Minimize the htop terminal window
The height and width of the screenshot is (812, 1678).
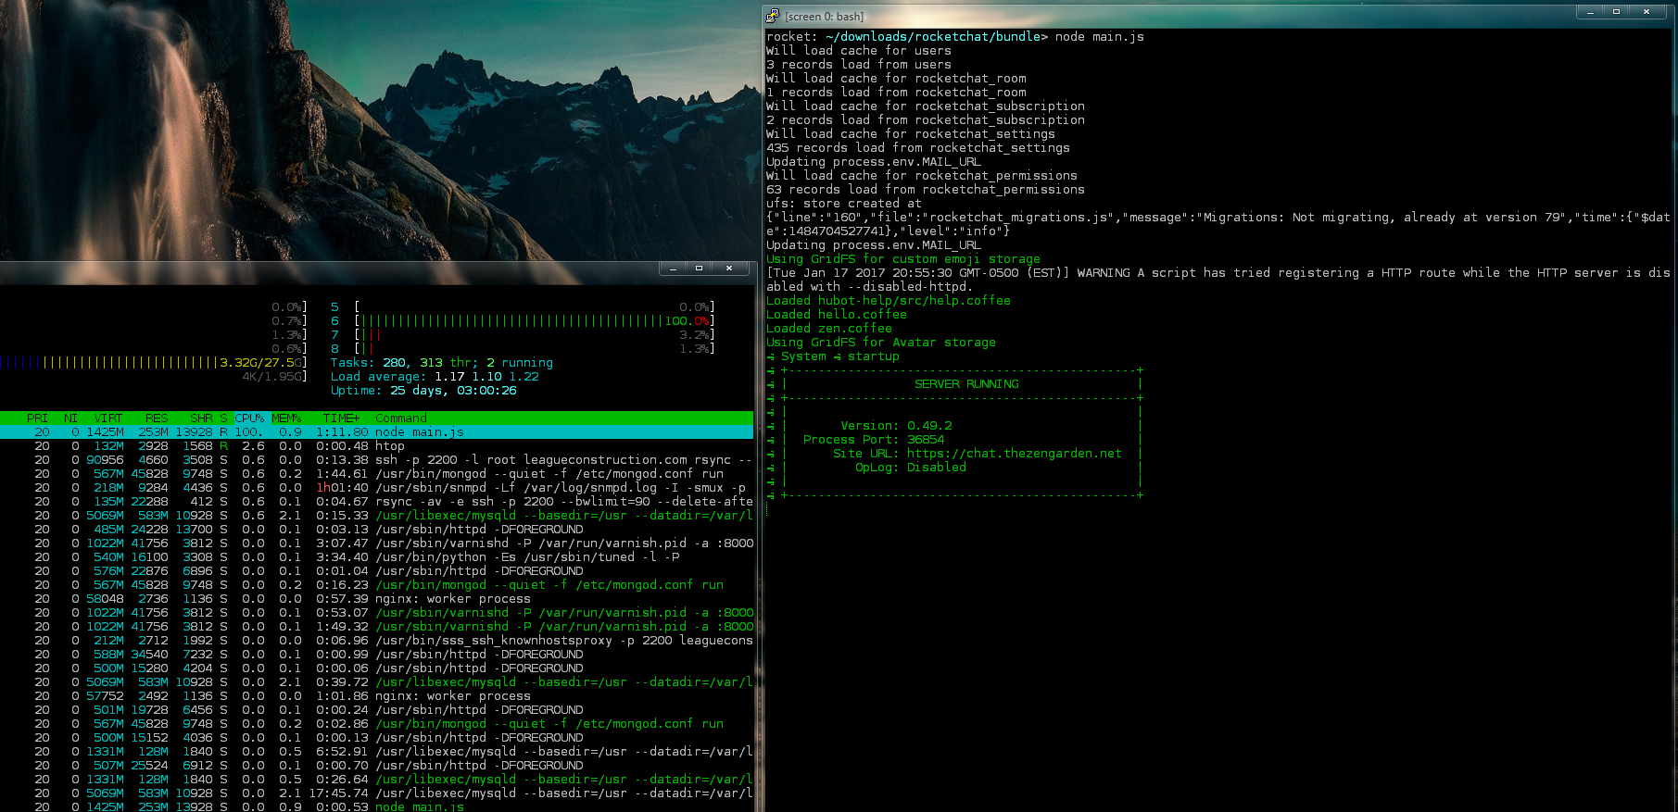coord(673,268)
